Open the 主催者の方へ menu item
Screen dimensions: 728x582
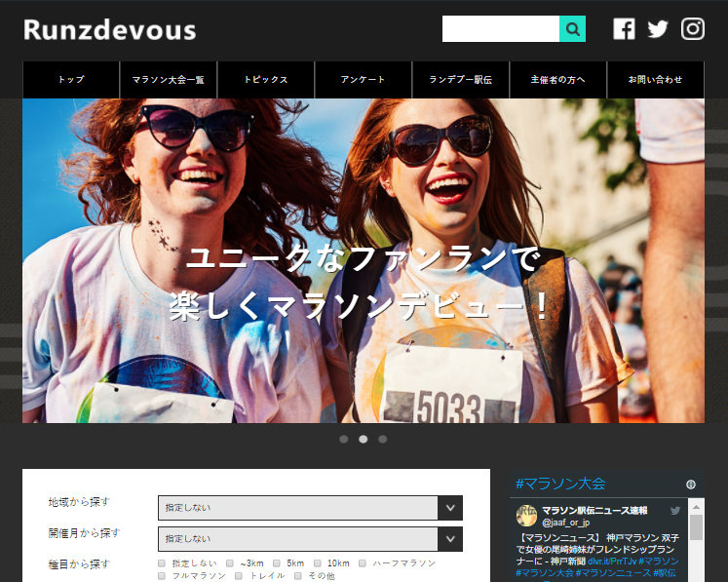pos(558,79)
